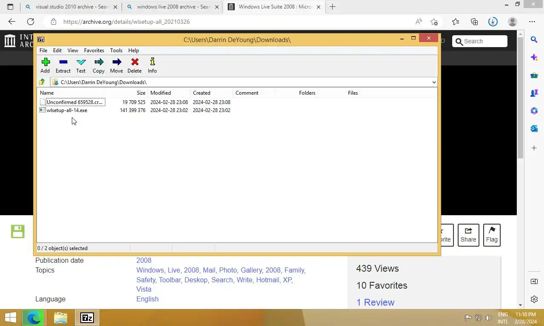The image size is (544, 326).
Task: Open the Windows Start button
Action: 10,318
